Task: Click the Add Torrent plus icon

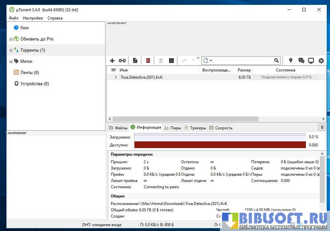Action: tap(112, 61)
